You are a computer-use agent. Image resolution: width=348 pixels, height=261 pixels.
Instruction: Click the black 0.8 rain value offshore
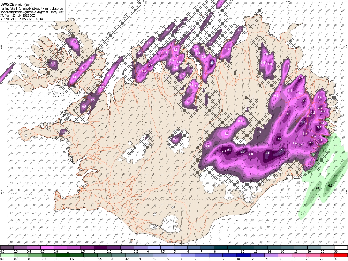(330, 186)
